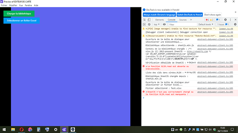This screenshot has width=238, height=133.
Task: Dismiss the DevTools language infobar
Action: [236, 12]
